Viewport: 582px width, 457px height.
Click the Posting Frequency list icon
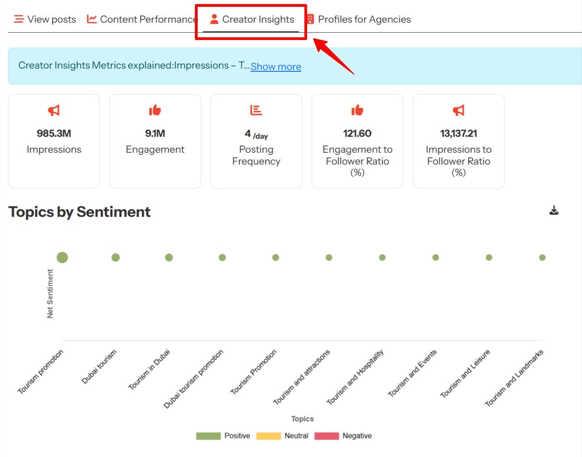click(256, 110)
